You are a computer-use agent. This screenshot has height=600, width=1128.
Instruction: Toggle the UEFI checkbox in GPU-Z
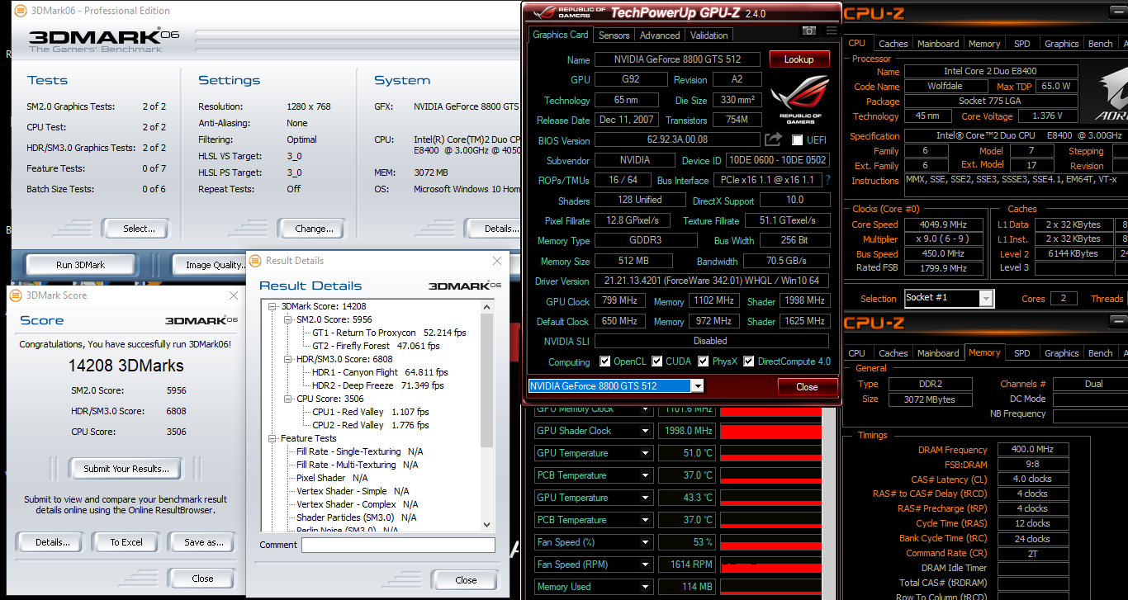(797, 140)
